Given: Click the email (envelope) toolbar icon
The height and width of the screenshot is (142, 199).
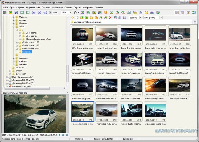Looking at the screenshot, I should click(x=146, y=12).
